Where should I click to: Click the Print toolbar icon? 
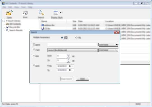click(25, 13)
